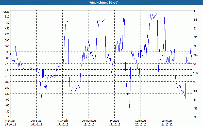Click the "Montag" day label
Viewport: 203px width, 127px height.
pos(10,121)
